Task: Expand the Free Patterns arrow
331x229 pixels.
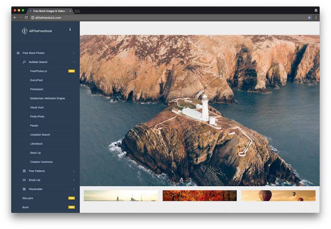Action: [74, 171]
